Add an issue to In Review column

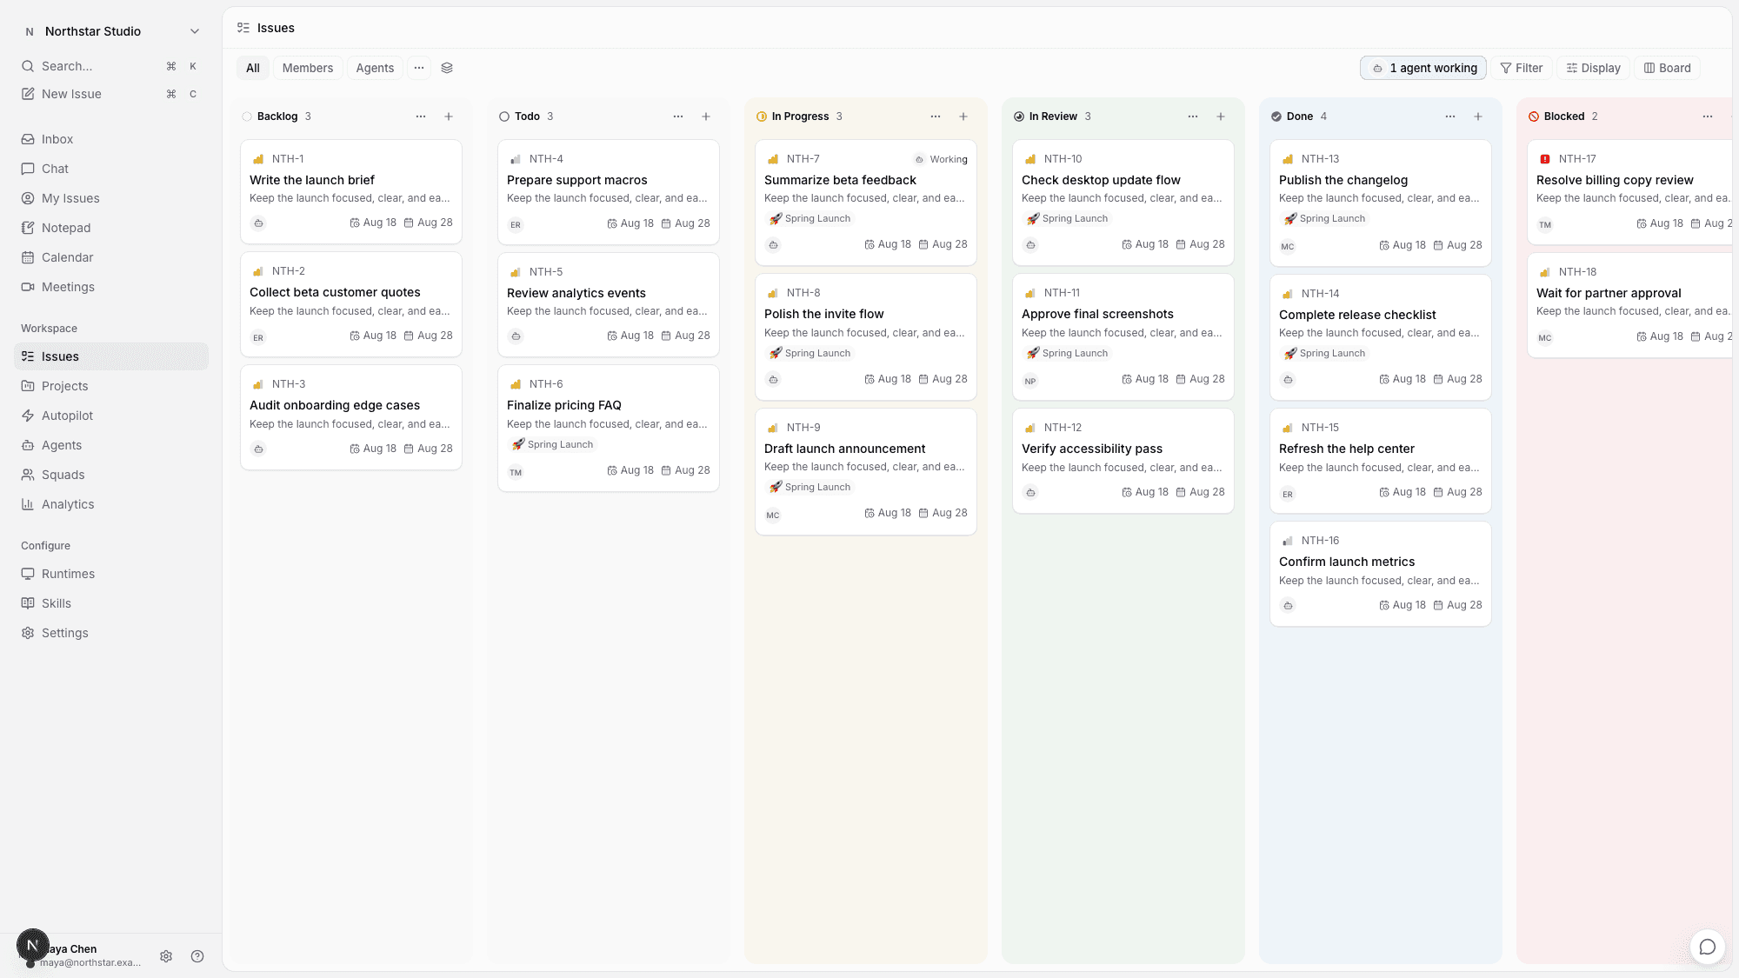click(x=1221, y=116)
